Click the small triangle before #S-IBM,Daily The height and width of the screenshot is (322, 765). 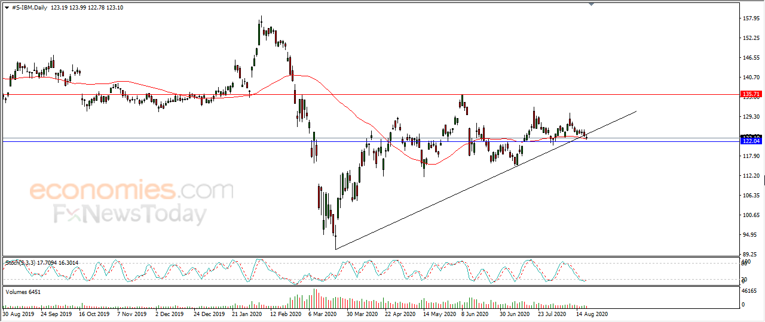[x=7, y=7]
